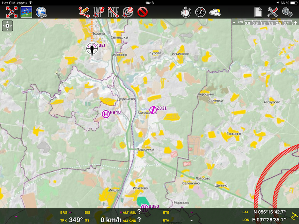299x224 pixels.
Task: Open the gears settings menu
Action: (287, 12)
